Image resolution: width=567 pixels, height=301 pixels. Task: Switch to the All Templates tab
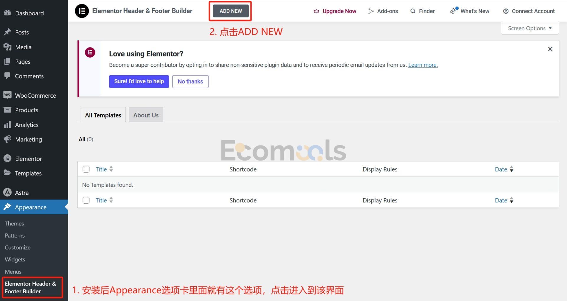point(103,115)
